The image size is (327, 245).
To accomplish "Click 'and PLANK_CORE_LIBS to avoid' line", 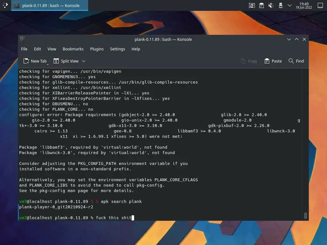I will click(x=92, y=185).
